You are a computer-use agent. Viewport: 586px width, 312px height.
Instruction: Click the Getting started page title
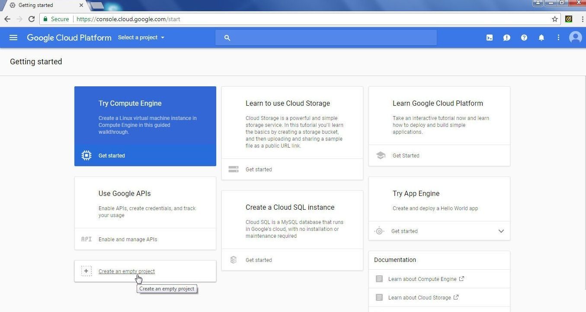click(36, 61)
